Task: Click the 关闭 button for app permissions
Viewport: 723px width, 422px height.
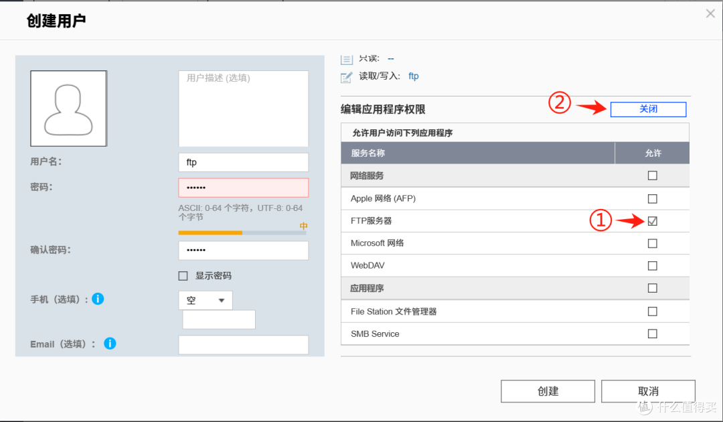Action: (x=648, y=109)
